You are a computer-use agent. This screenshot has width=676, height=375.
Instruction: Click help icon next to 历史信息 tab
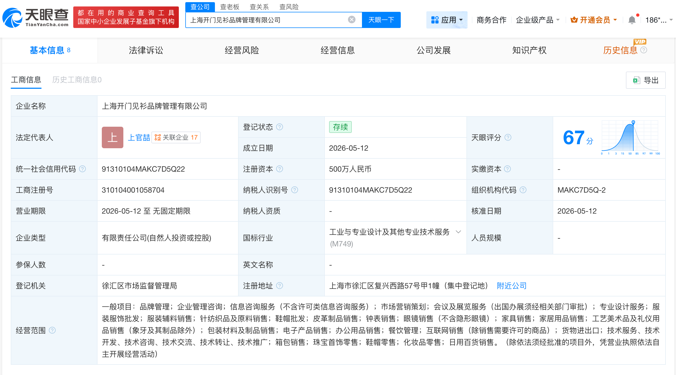coord(644,50)
